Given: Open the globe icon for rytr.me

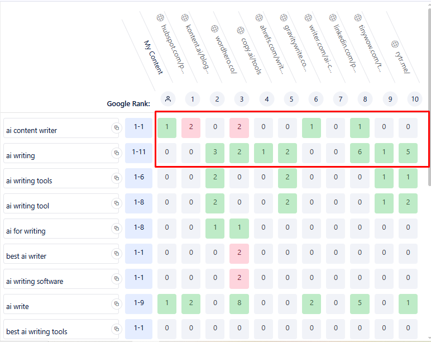Looking at the screenshot, I should 395,44.
